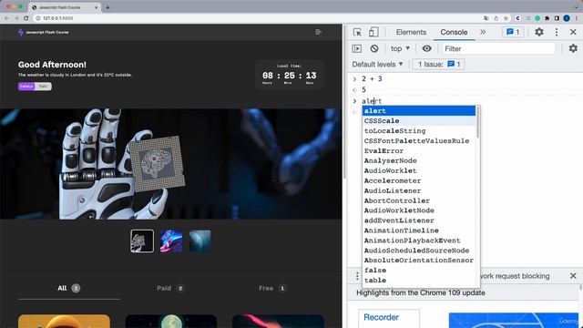Show more DevTools tabs chevron
Viewport: 583px width, 328px height.
483,33
